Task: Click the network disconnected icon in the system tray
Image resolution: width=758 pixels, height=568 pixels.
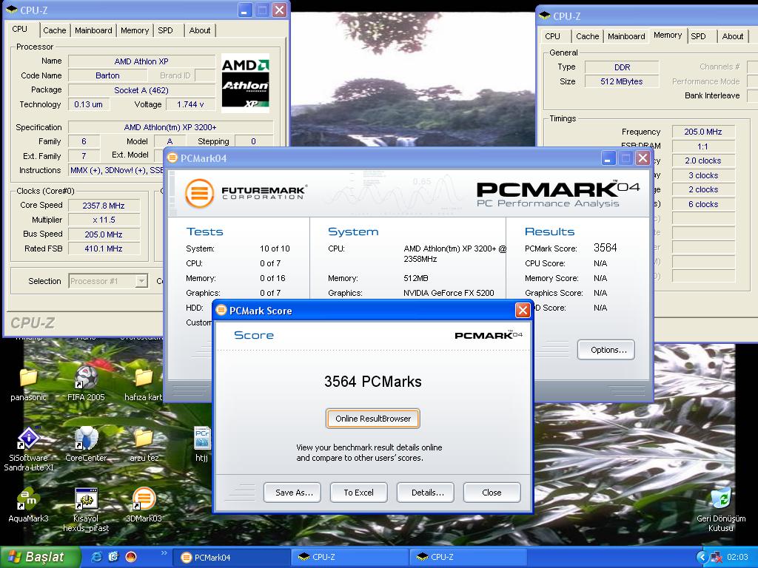Action: (x=716, y=557)
